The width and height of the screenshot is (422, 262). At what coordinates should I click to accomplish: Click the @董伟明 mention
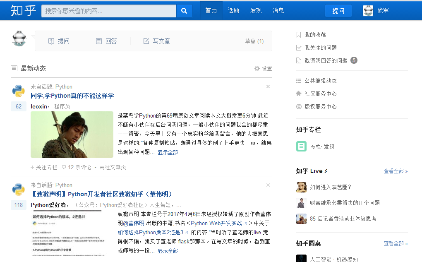[134, 223]
